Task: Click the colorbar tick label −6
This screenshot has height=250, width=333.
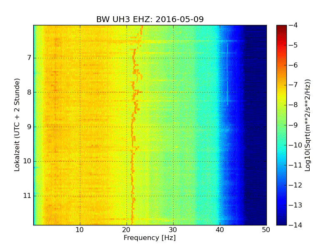Action: pyautogui.click(x=293, y=65)
